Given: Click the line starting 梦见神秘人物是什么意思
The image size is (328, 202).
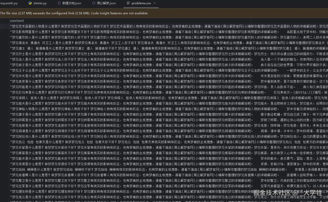Looking at the screenshot, I should 169,109.
